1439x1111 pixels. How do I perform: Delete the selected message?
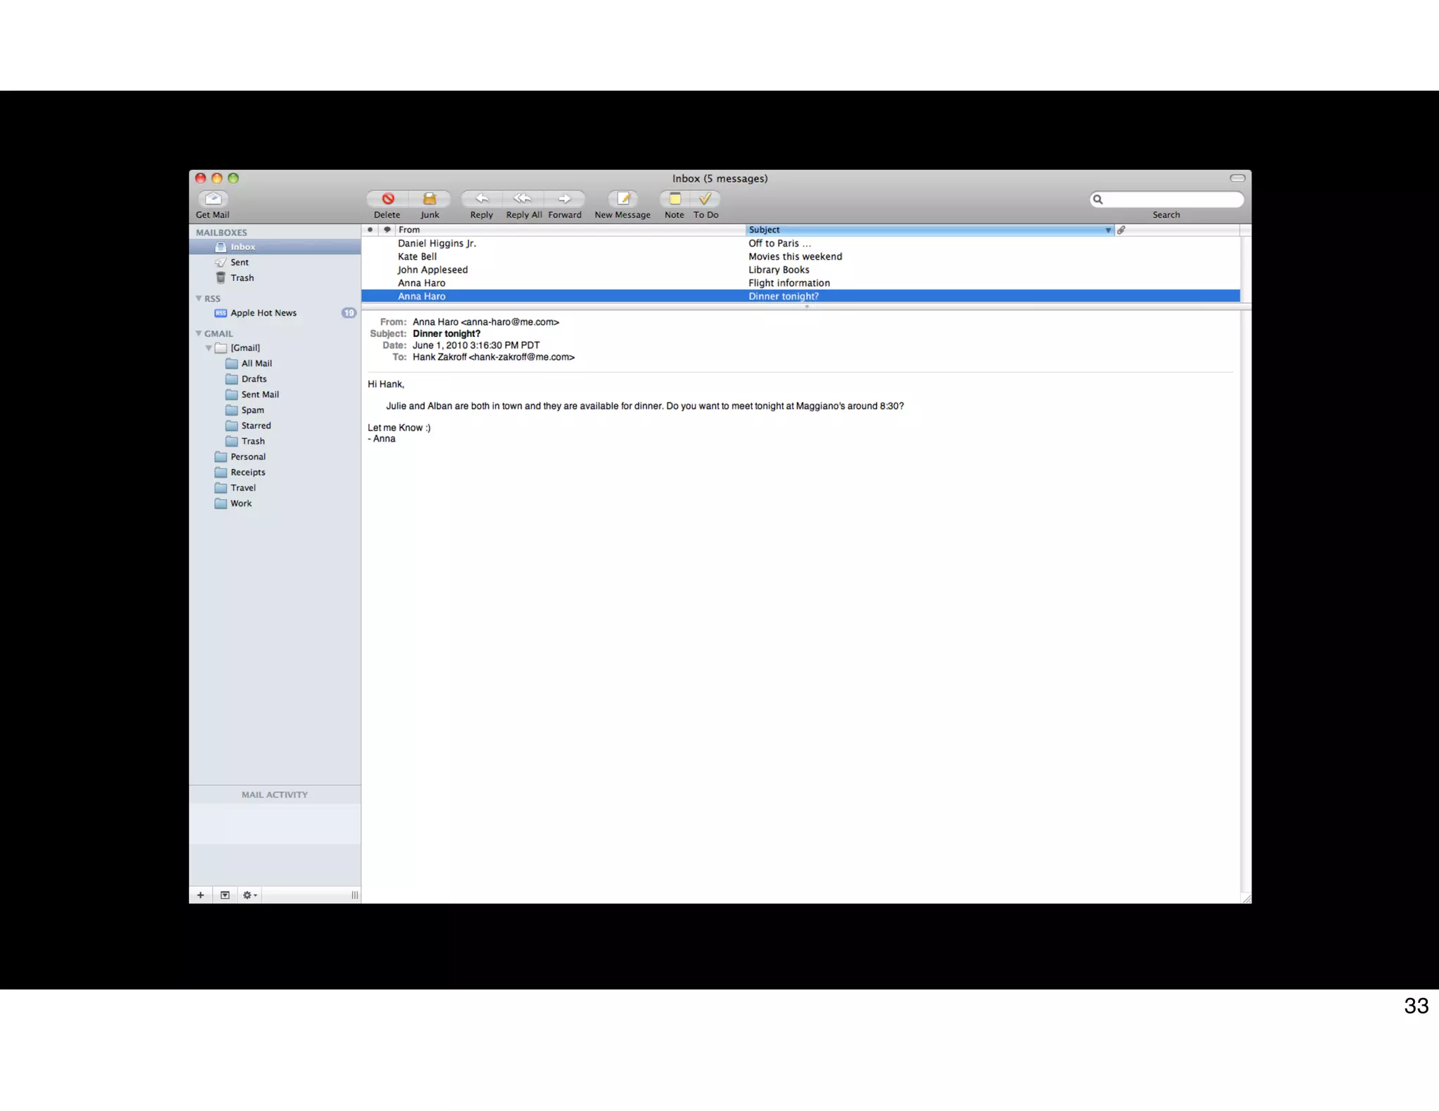point(387,199)
